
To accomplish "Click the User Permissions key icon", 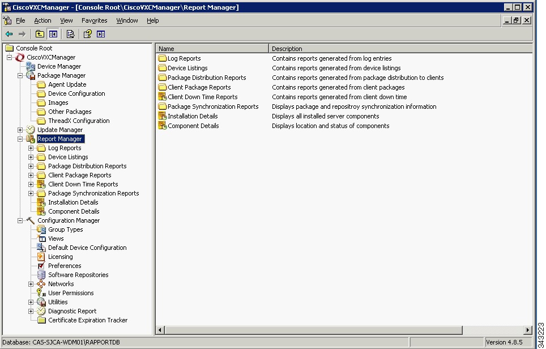I will (x=41, y=293).
